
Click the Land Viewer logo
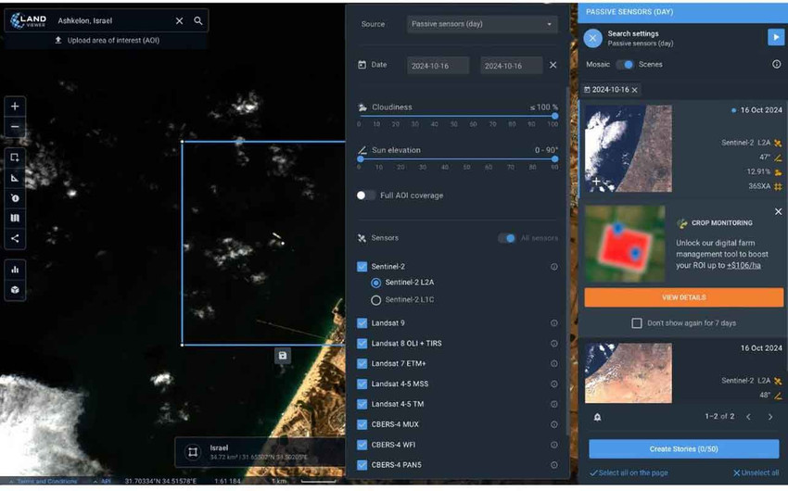[x=29, y=20]
